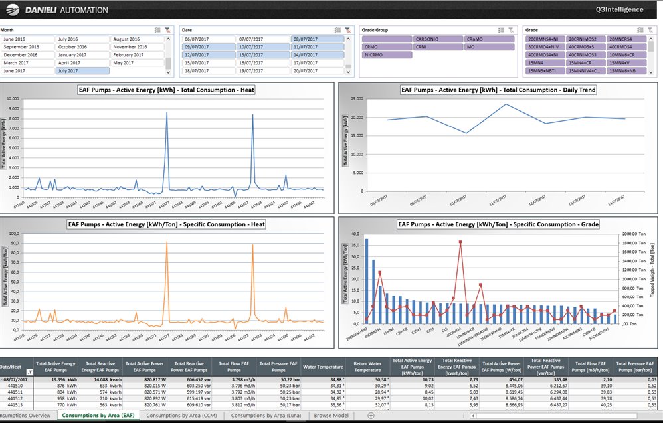Toggle multi-select in the Grade slicer

pos(639,30)
